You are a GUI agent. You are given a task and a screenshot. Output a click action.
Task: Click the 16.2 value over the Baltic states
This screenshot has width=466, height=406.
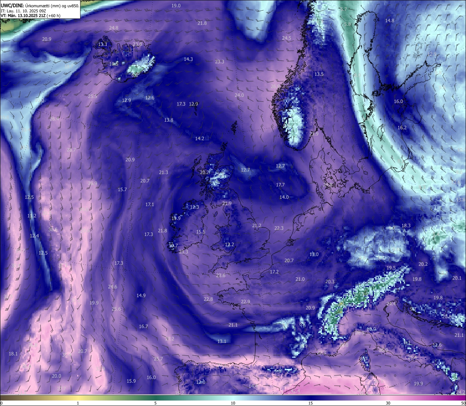coord(402,127)
